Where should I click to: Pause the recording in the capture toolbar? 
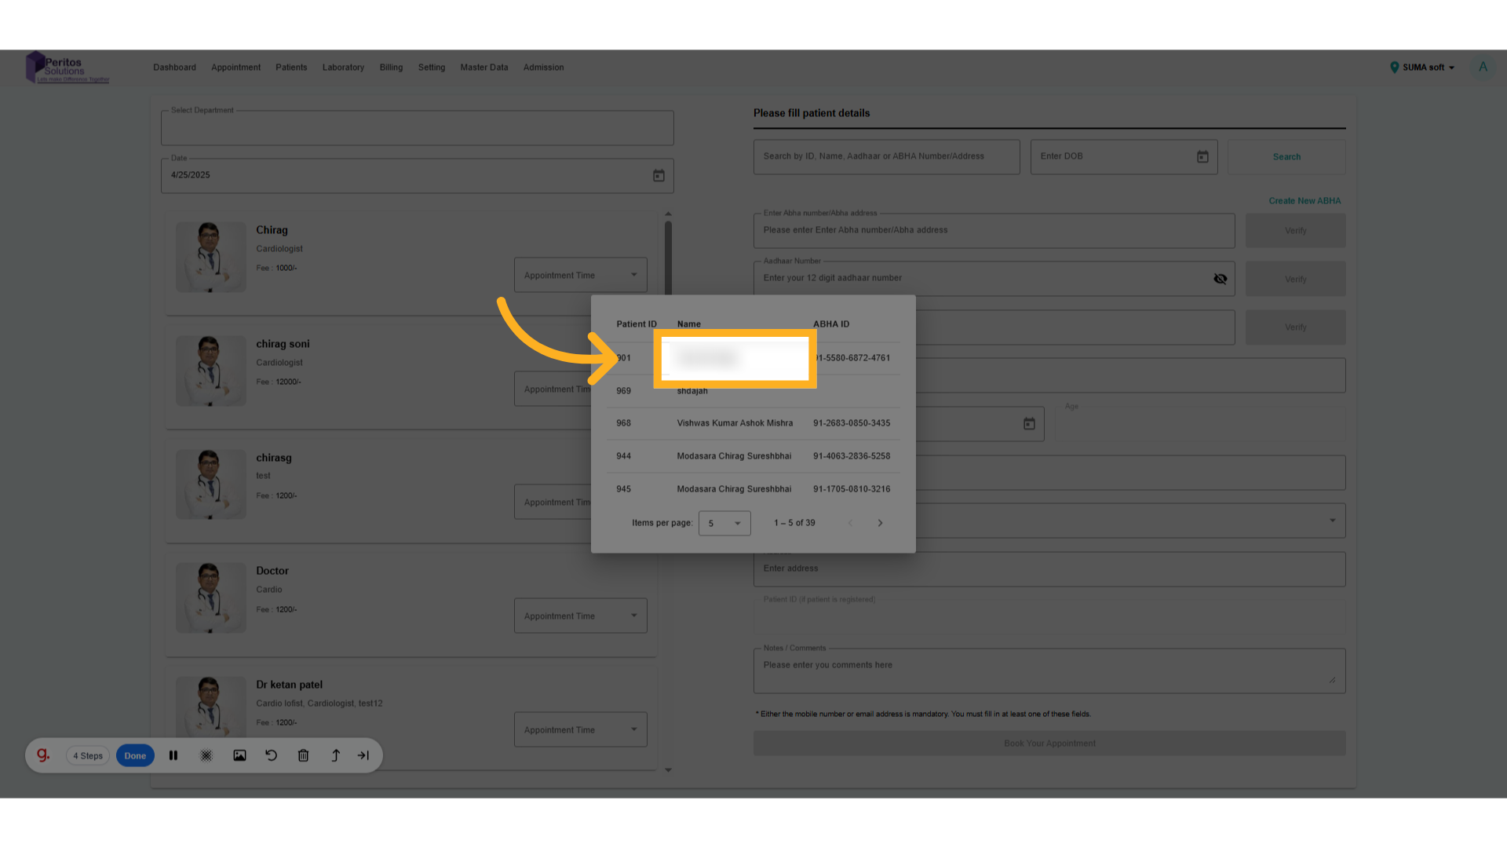point(173,755)
